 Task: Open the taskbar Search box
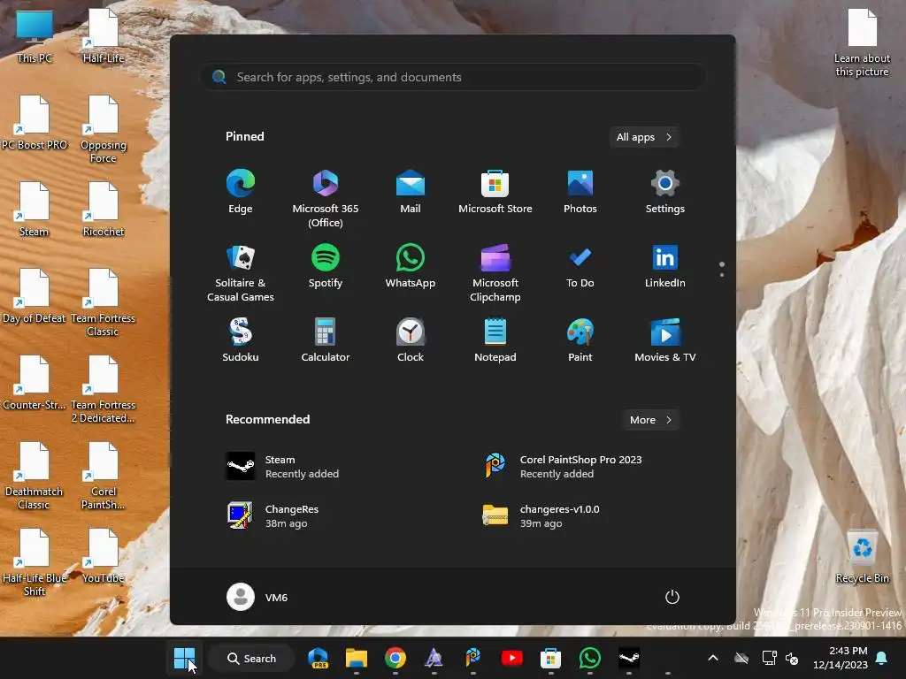click(x=251, y=658)
